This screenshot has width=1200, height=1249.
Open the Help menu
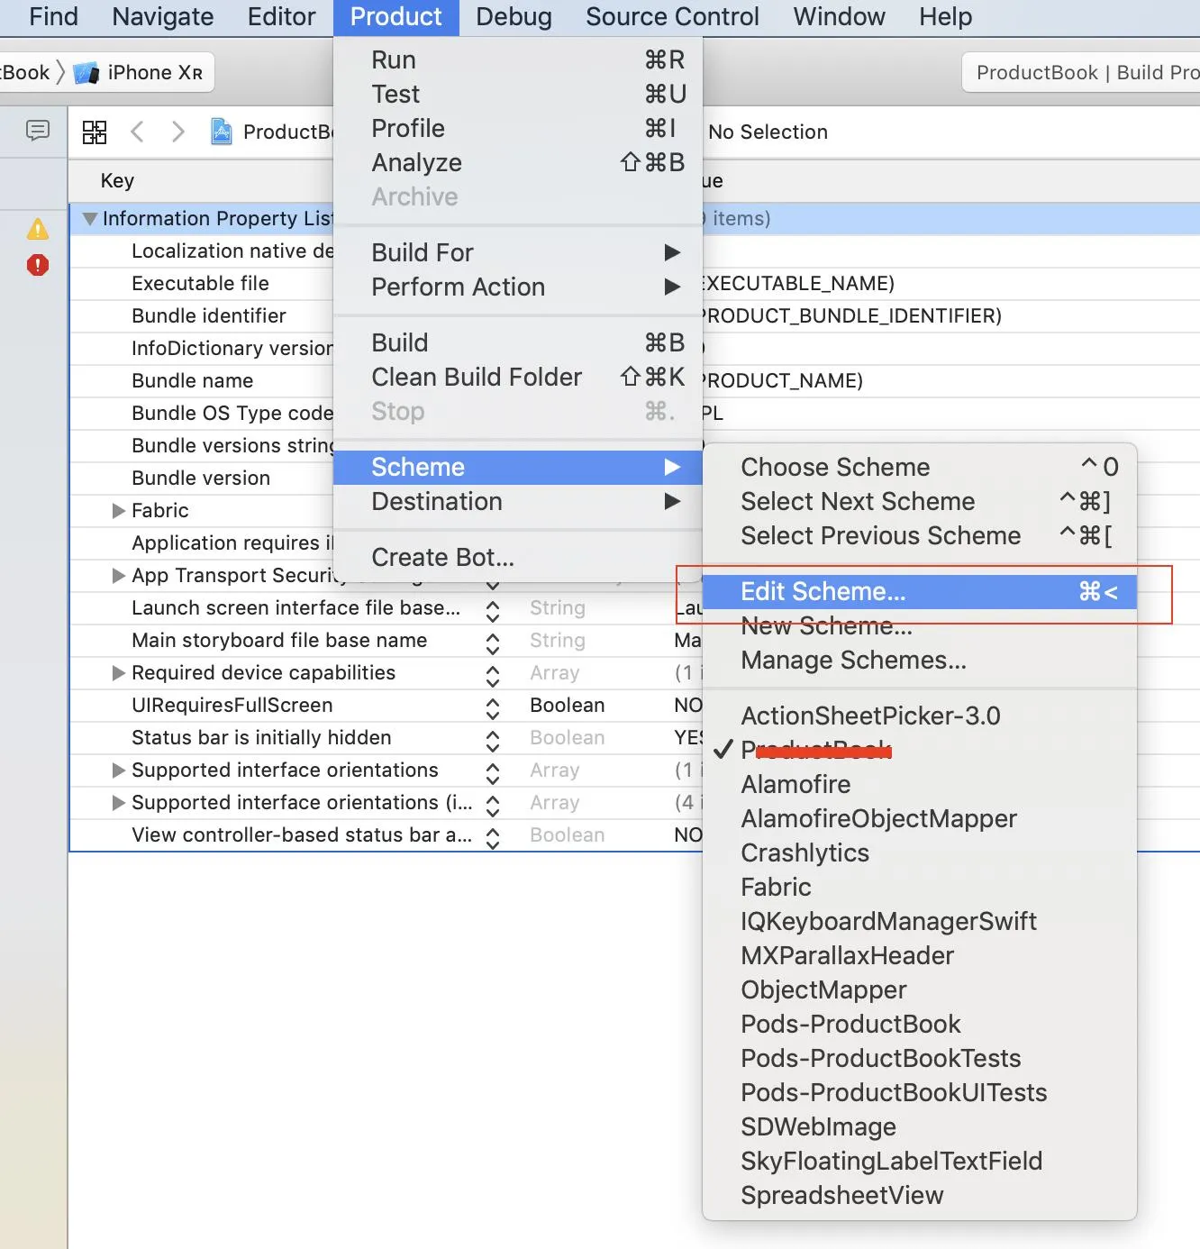[946, 17]
